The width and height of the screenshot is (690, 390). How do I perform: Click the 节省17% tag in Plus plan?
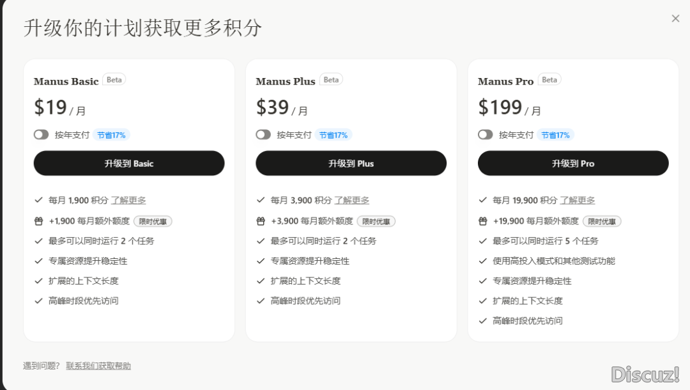pos(333,135)
